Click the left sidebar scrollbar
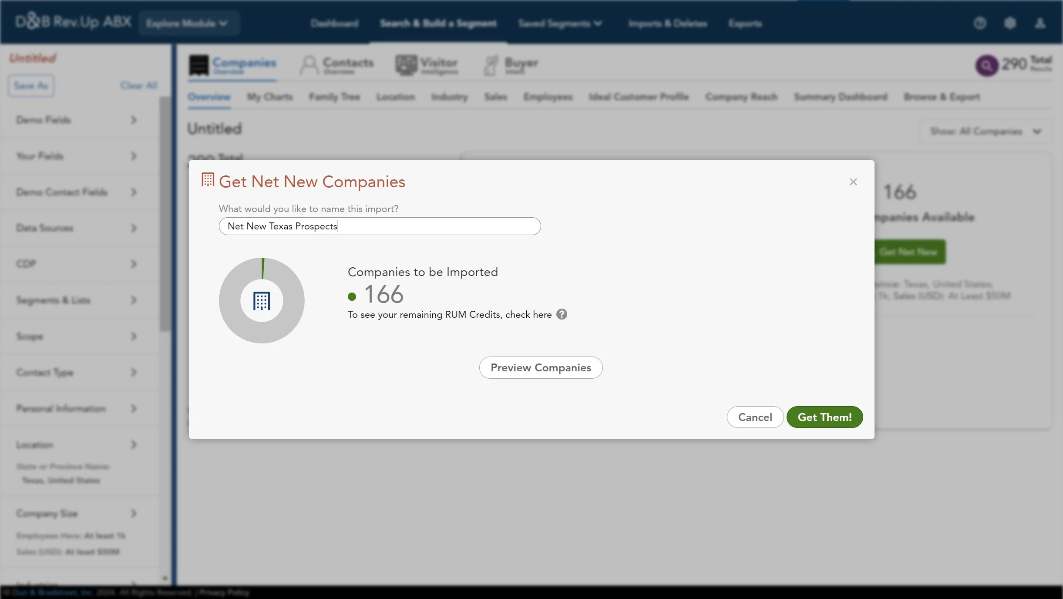 click(165, 213)
